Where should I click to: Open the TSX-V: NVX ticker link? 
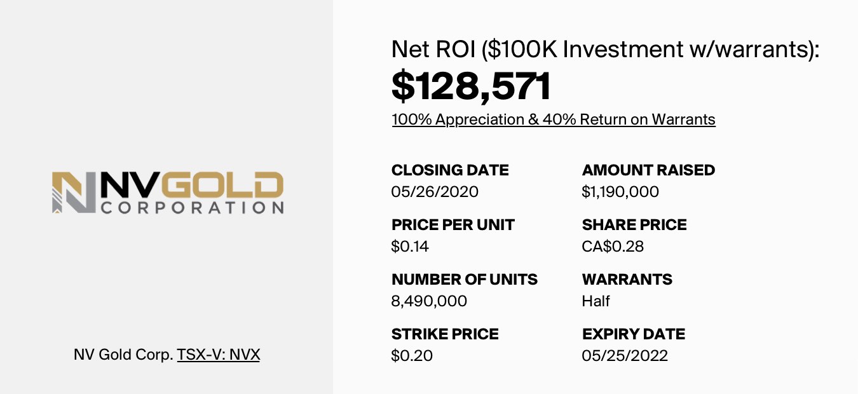(218, 355)
